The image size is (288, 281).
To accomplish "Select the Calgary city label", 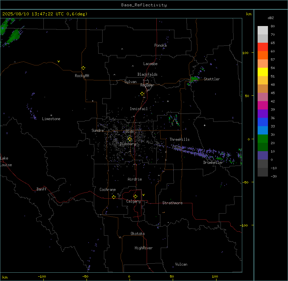I will (x=134, y=201).
